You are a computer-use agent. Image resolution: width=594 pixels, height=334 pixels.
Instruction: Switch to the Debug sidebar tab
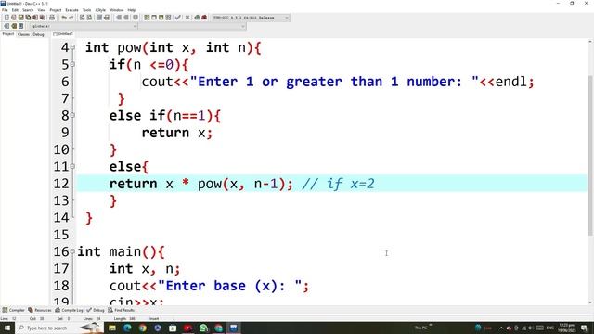coord(38,34)
